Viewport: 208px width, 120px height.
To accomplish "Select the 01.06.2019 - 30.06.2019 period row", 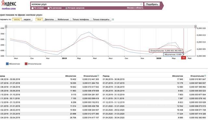I will click(154, 79).
